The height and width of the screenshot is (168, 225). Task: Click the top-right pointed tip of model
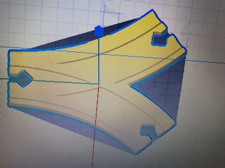152,10
